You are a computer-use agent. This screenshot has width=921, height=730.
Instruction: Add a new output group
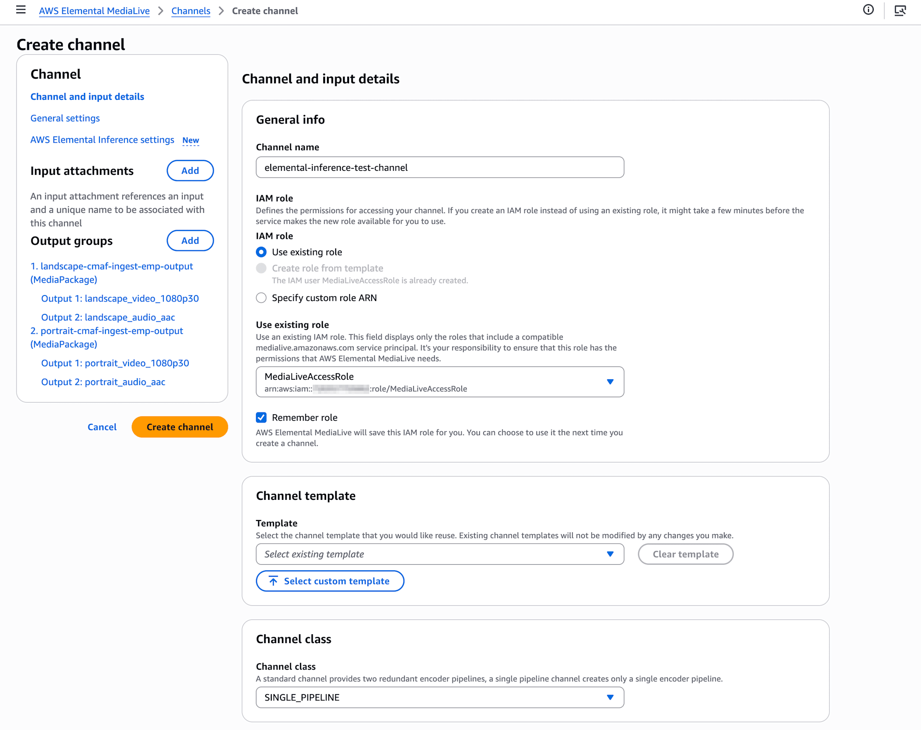pos(190,241)
